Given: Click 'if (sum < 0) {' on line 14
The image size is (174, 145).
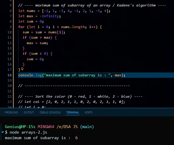Looking at the screenshot, I should [x=37, y=53].
